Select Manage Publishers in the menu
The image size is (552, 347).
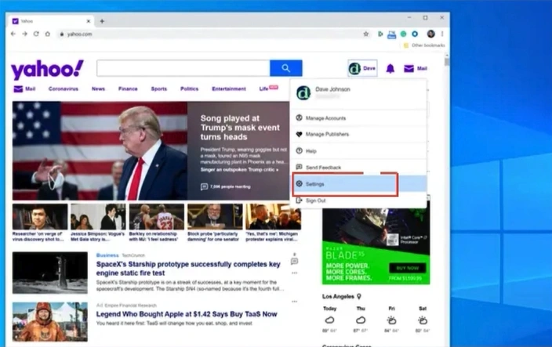(358, 134)
